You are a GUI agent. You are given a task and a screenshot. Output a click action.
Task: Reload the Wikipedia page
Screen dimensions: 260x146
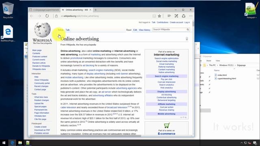coord(47,16)
